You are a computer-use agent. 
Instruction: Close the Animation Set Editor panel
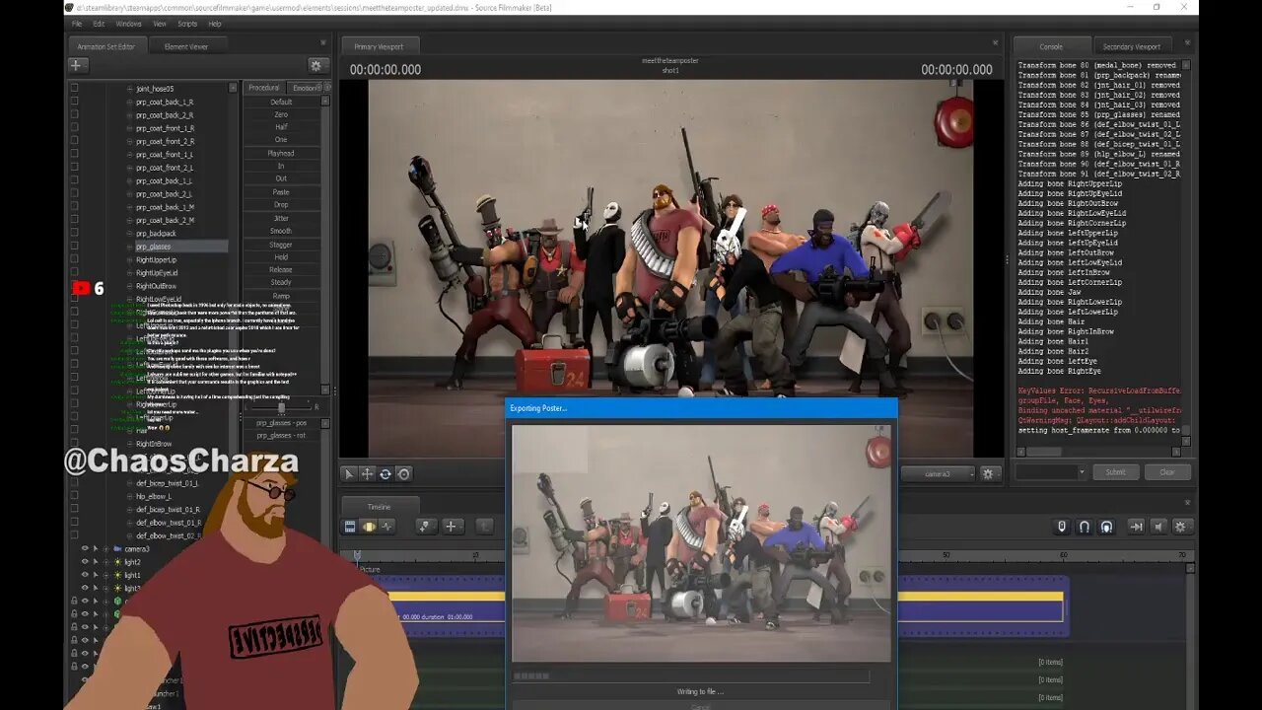pos(322,42)
